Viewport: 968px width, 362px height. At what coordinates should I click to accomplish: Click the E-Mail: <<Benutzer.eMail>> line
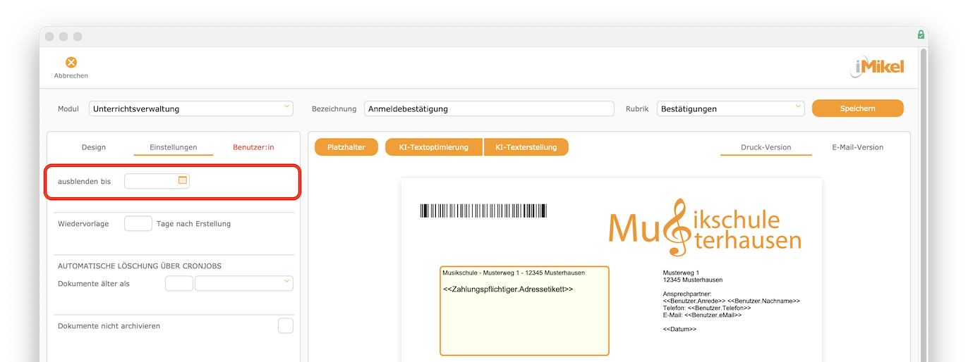(703, 315)
